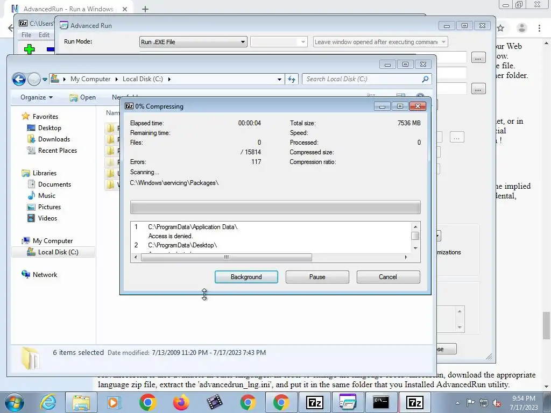The width and height of the screenshot is (551, 413).
Task: Open the Videos library
Action: pyautogui.click(x=47, y=218)
